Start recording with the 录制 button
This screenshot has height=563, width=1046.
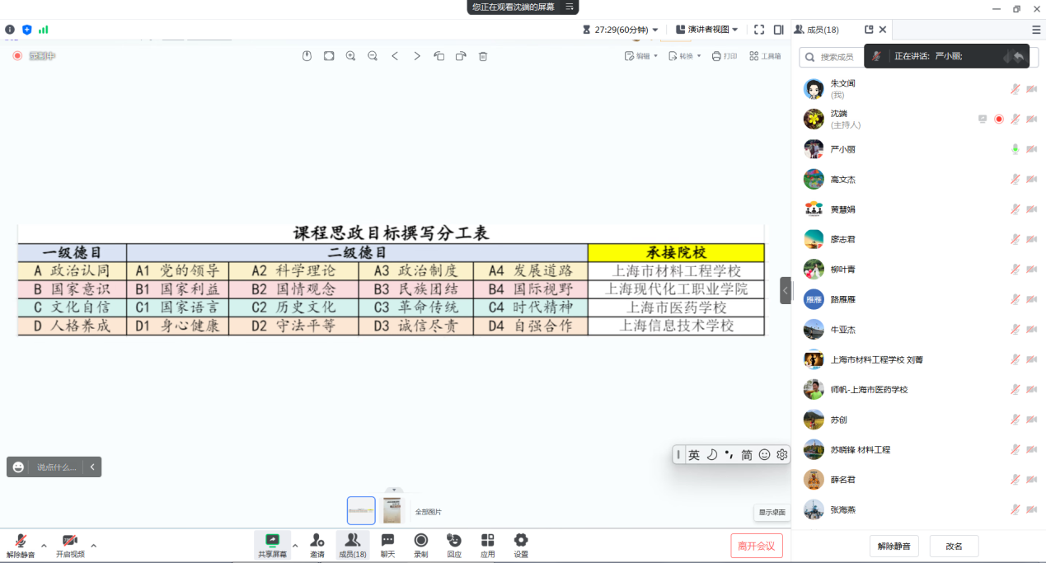click(421, 544)
